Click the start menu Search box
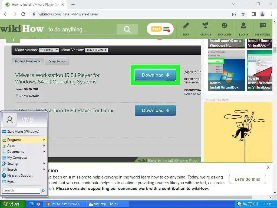 21,190
